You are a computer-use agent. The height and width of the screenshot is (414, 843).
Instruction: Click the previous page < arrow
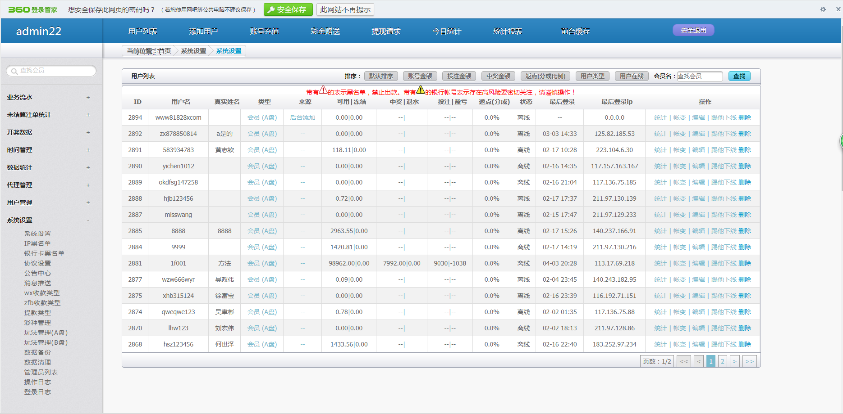tap(699, 361)
